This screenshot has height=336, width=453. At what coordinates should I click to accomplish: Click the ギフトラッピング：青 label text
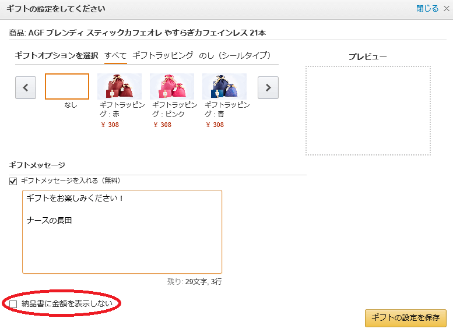227,109
